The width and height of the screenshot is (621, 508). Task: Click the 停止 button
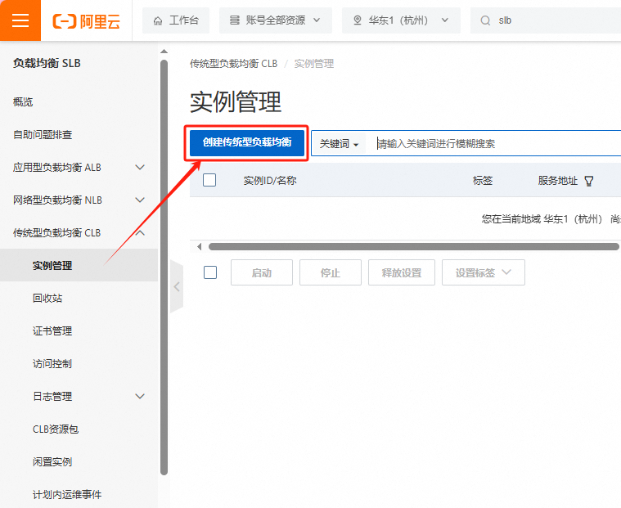coord(331,272)
